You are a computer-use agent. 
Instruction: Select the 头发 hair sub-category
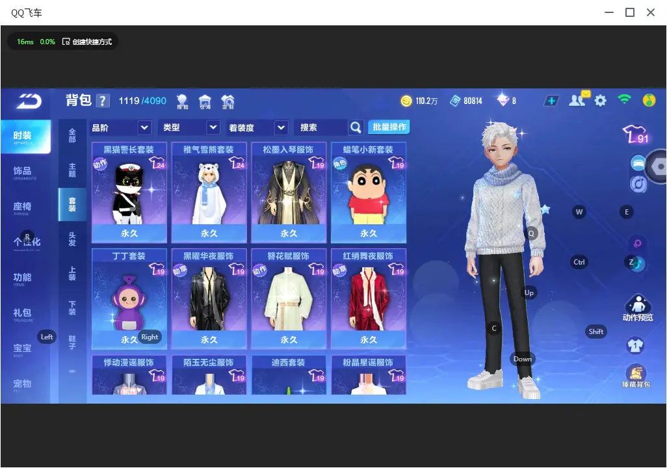point(72,239)
